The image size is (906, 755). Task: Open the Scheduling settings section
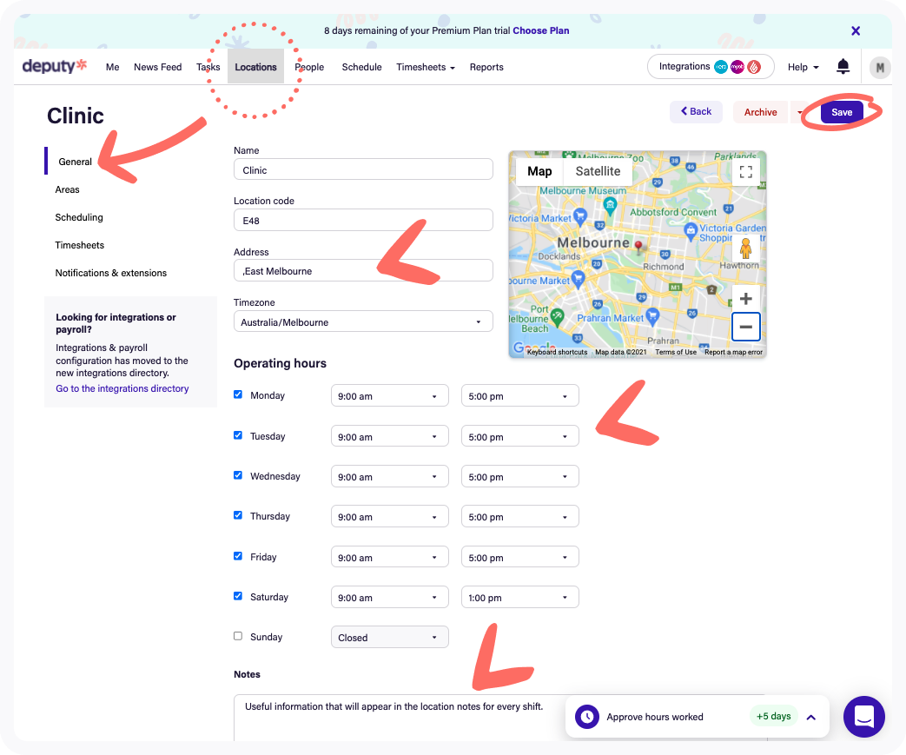tap(79, 217)
